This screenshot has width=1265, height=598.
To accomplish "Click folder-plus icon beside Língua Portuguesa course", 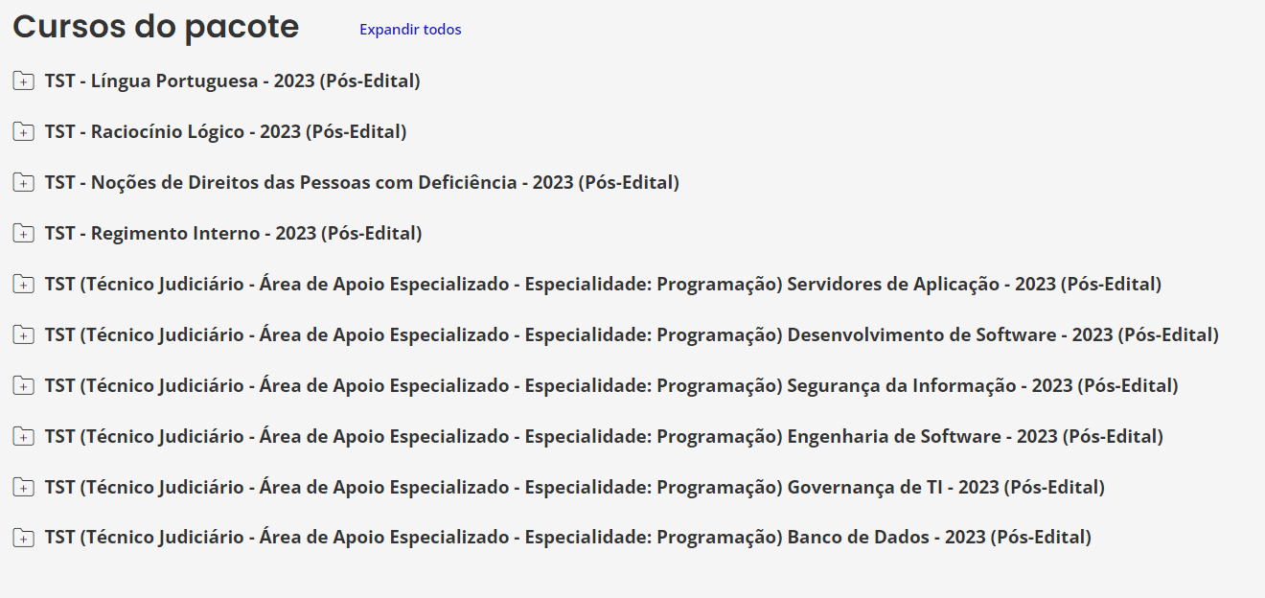I will click(23, 81).
